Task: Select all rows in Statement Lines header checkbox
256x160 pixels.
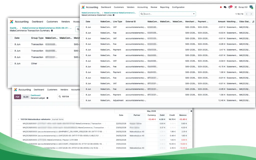Action: point(82,21)
